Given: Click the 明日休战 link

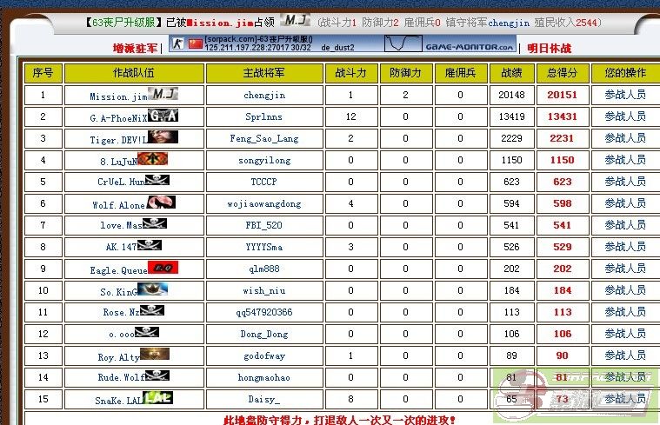Looking at the screenshot, I should click(550, 48).
